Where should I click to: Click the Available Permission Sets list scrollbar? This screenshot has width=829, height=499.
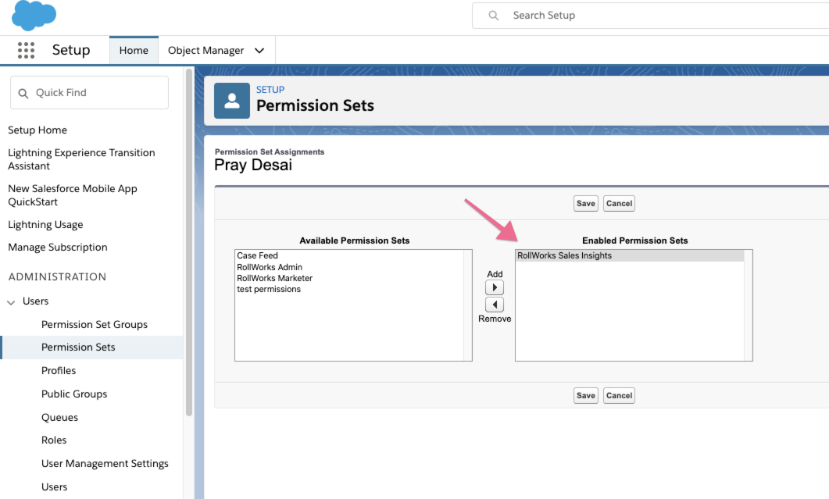click(468, 305)
